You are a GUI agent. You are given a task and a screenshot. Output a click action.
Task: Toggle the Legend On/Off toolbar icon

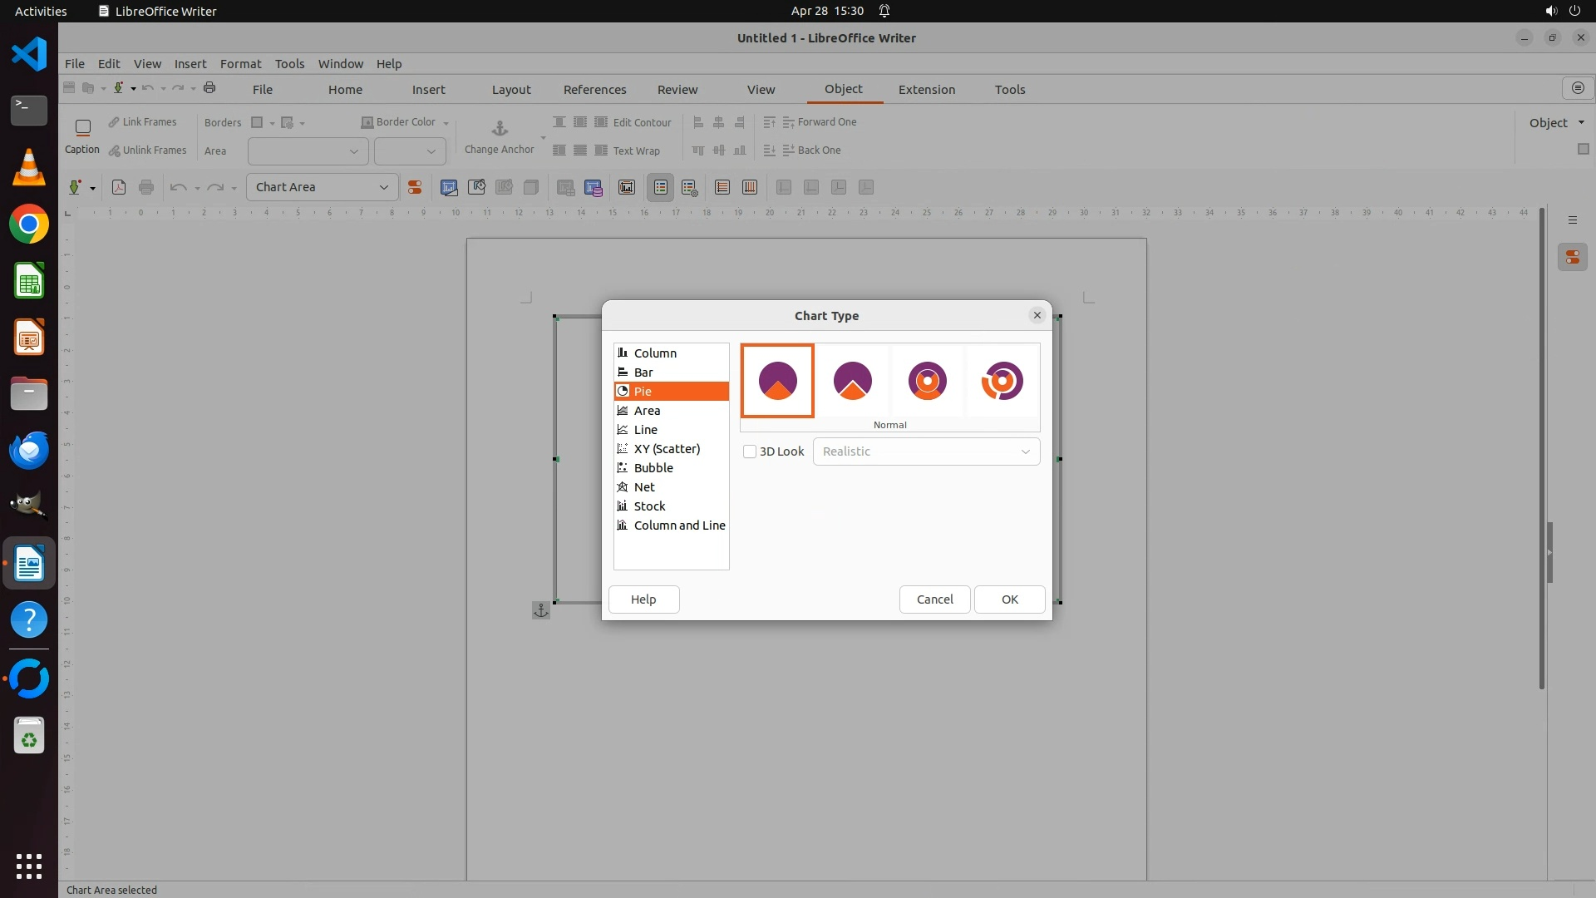(x=661, y=187)
